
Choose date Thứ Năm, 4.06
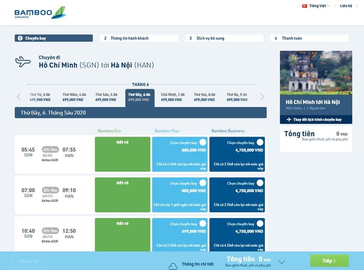(x=74, y=97)
